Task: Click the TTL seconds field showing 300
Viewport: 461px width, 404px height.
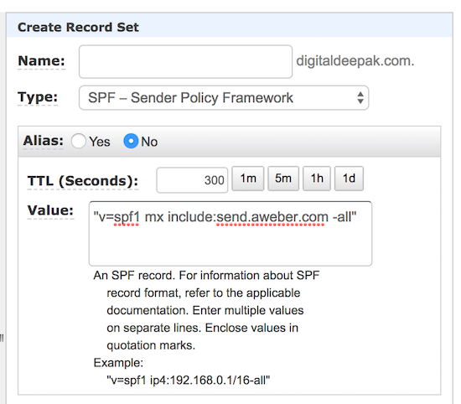Action: pyautogui.click(x=192, y=180)
